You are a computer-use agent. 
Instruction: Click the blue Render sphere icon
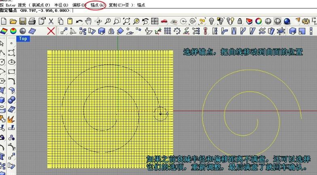tap(287, 21)
